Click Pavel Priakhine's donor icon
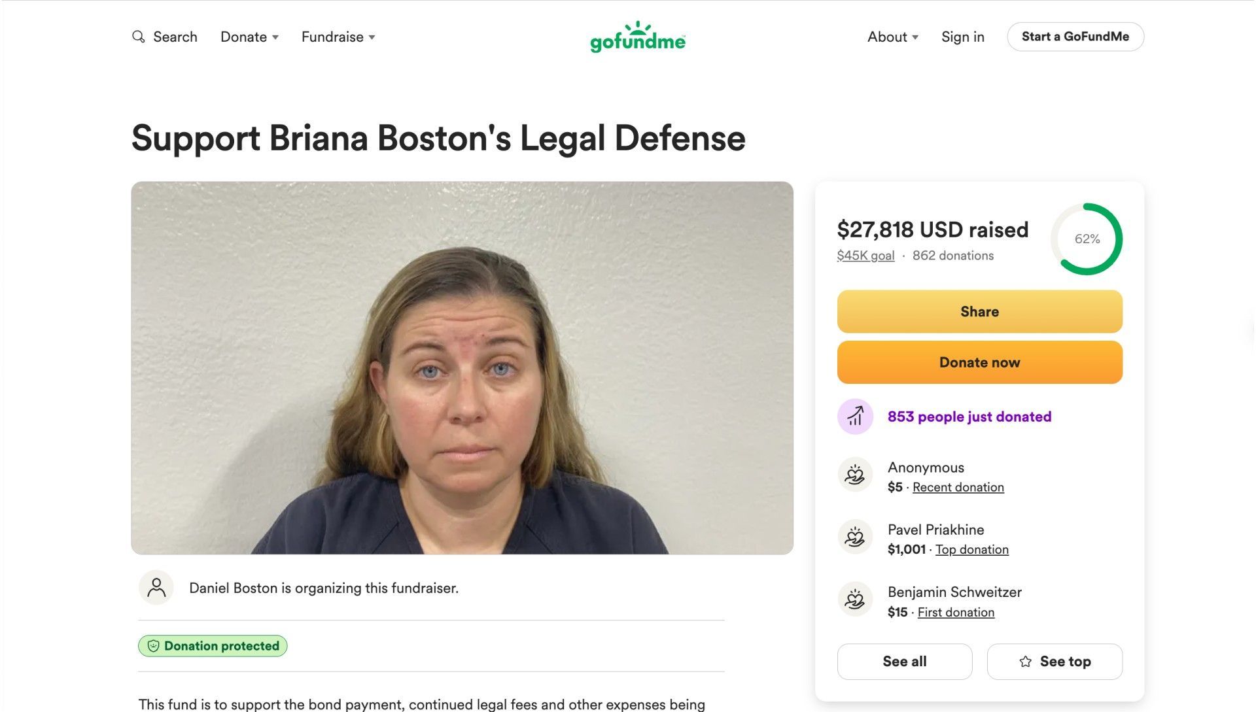 click(855, 537)
